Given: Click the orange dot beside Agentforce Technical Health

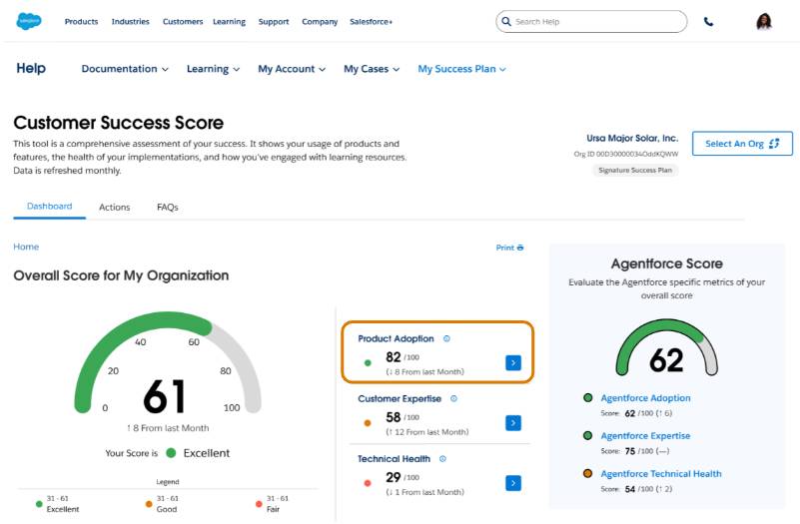Looking at the screenshot, I should pos(587,473).
